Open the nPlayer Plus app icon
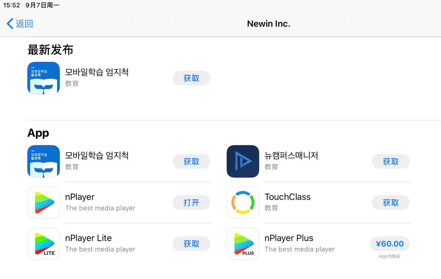Image resolution: width=441 pixels, height=279 pixels. point(243,244)
